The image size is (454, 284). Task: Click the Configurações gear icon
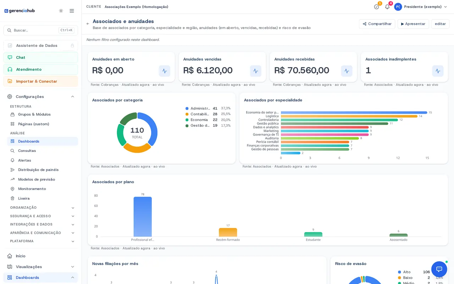[x=10, y=97]
